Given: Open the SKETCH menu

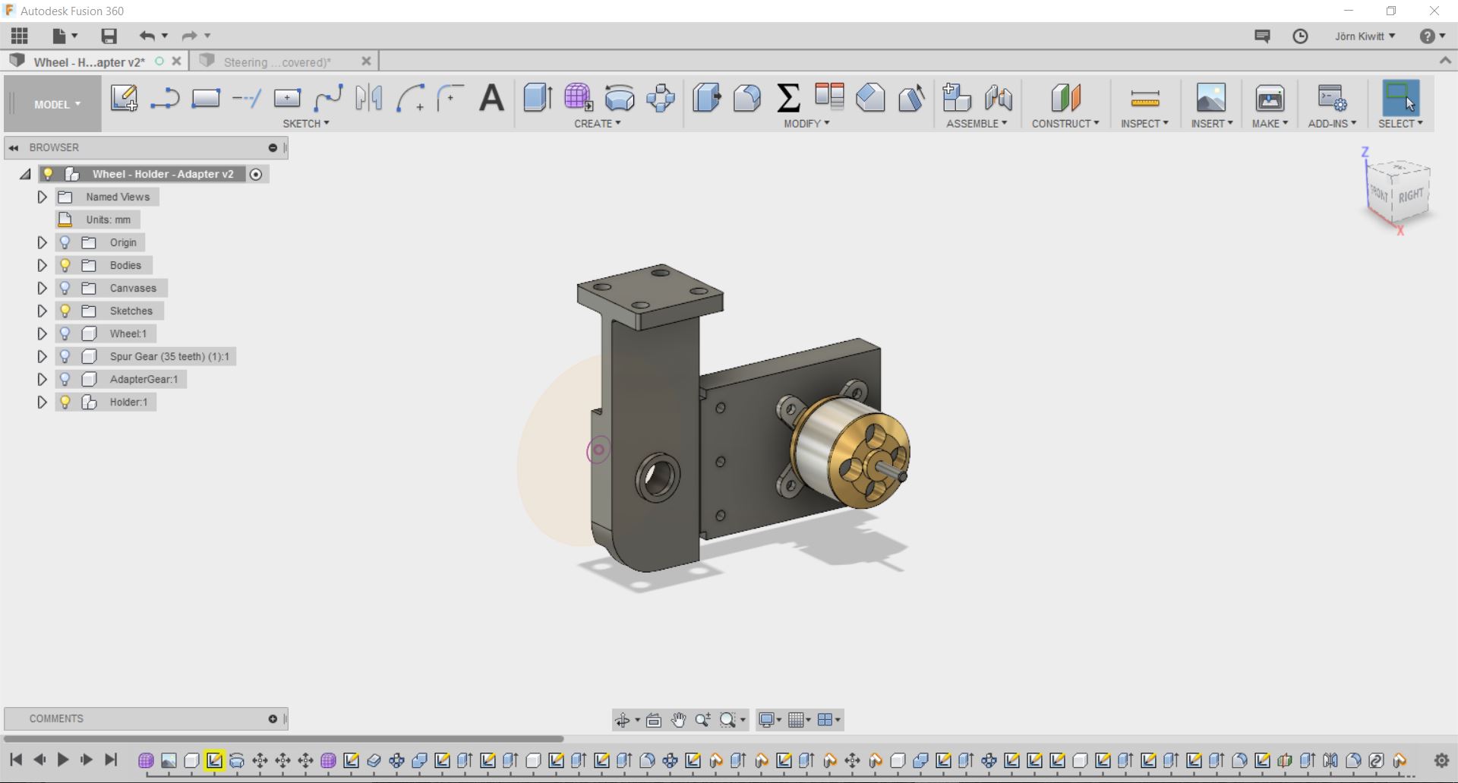Looking at the screenshot, I should click(306, 123).
